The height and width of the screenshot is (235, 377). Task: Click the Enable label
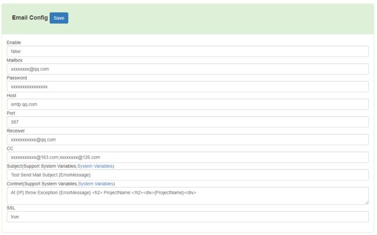tap(14, 42)
